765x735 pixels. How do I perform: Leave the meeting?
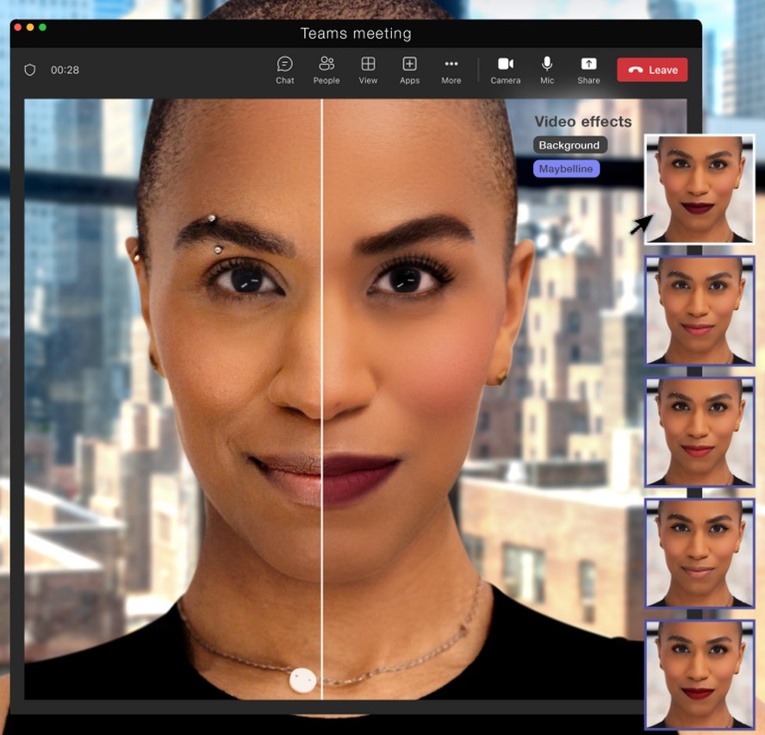click(x=652, y=70)
